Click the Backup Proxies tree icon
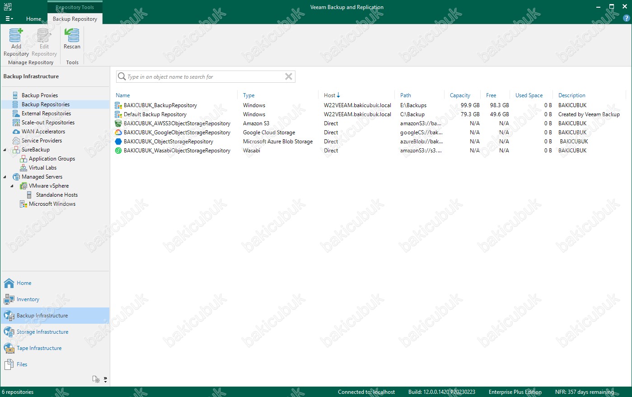Viewport: 632px width, 397px height. click(16, 95)
